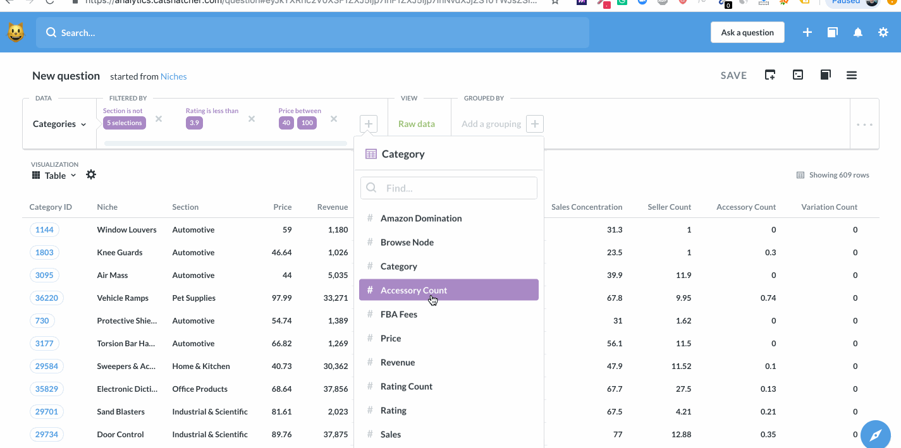Screen dimensions: 901x448
Task: Select Amazon Domination field
Action: point(449,218)
